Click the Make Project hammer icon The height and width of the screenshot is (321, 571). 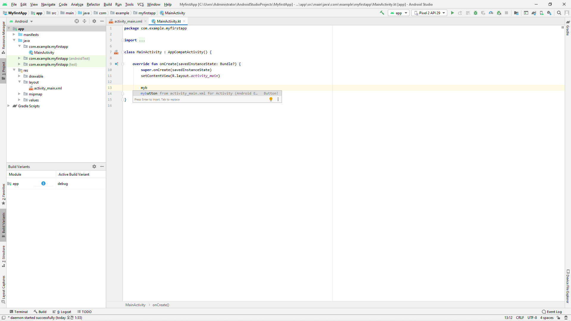[382, 13]
